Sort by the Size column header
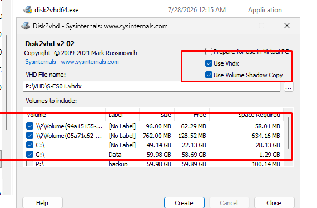Screen dimensions: 317x208 click(157, 115)
